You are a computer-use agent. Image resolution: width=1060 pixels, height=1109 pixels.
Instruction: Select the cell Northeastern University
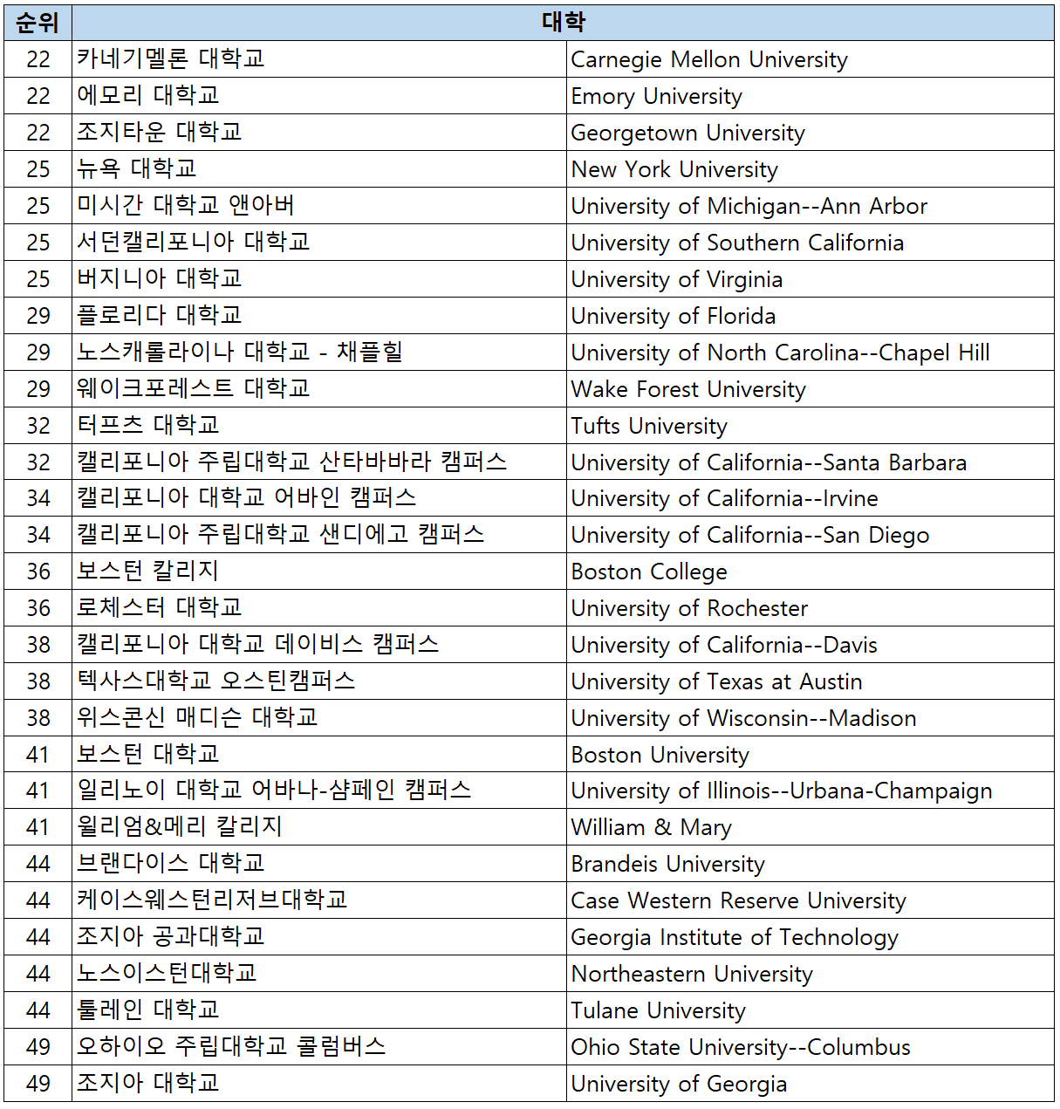(810, 974)
